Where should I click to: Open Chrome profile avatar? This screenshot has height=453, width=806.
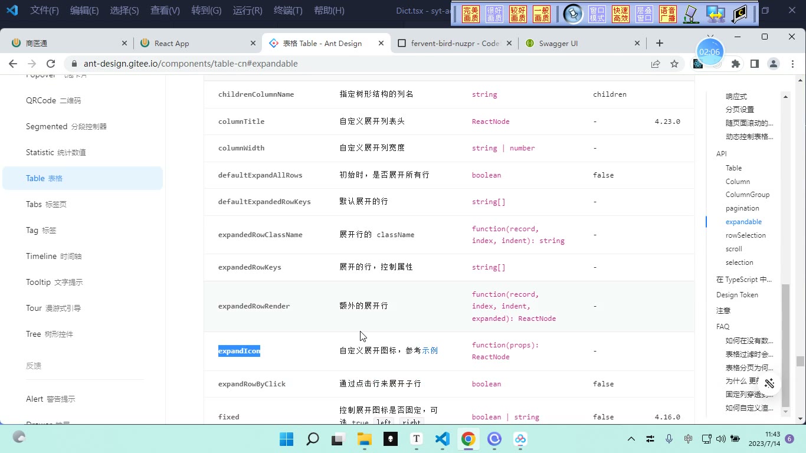(x=774, y=64)
